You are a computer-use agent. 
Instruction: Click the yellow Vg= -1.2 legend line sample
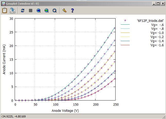[x=125, y=37]
